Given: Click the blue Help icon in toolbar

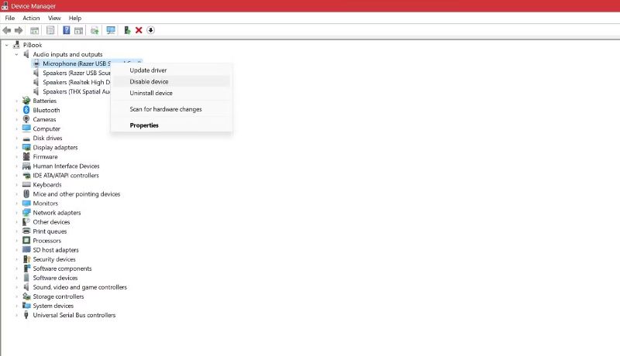Looking at the screenshot, I should [67, 30].
